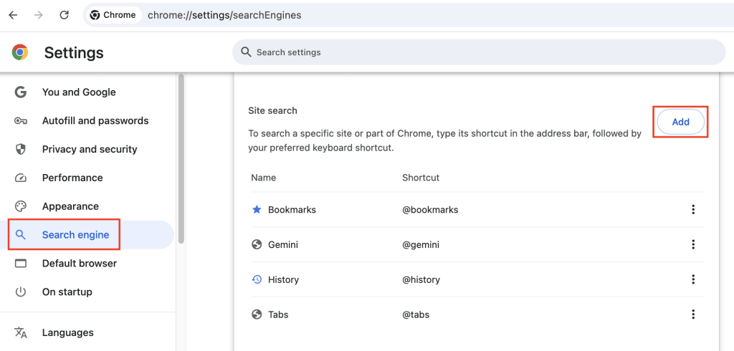734x351 pixels.
Task: Click the shield icon for Privacy
Action: pos(21,149)
